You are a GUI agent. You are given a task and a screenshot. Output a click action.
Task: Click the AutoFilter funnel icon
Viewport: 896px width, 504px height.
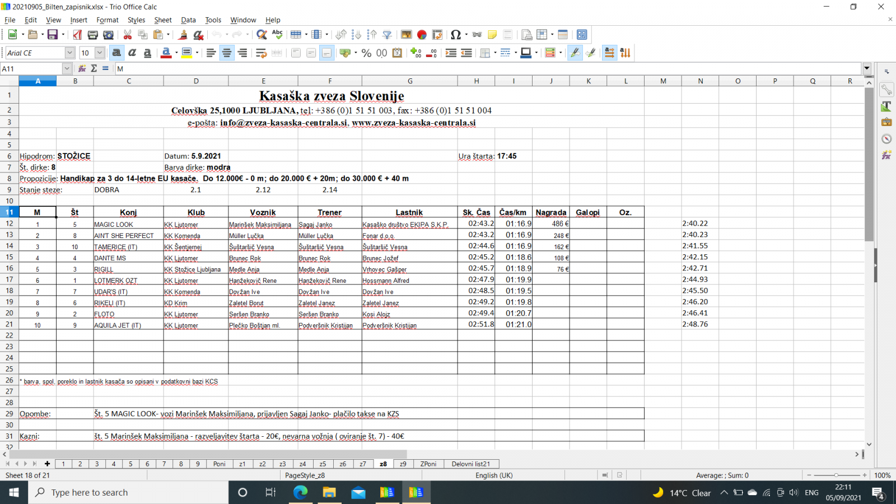(x=387, y=35)
